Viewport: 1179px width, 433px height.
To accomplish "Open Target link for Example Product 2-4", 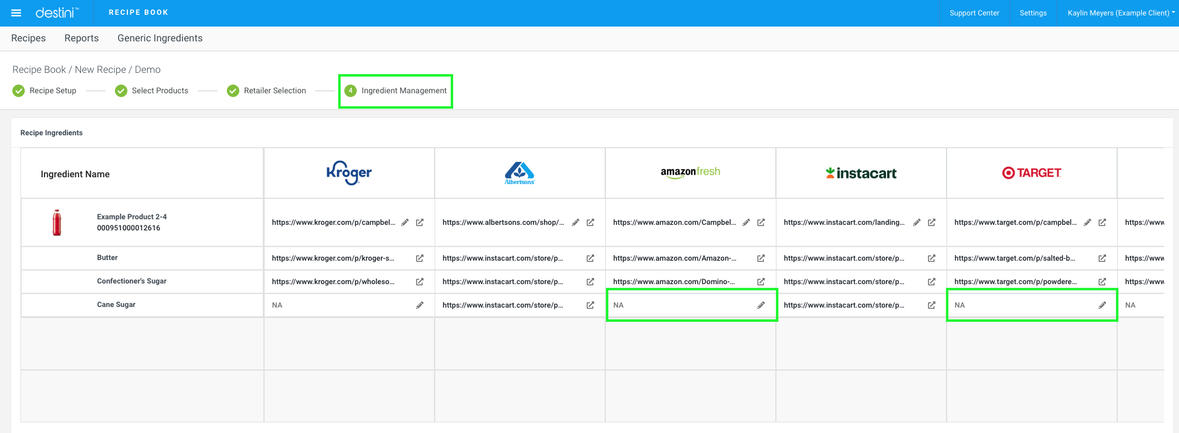I will [x=1102, y=222].
